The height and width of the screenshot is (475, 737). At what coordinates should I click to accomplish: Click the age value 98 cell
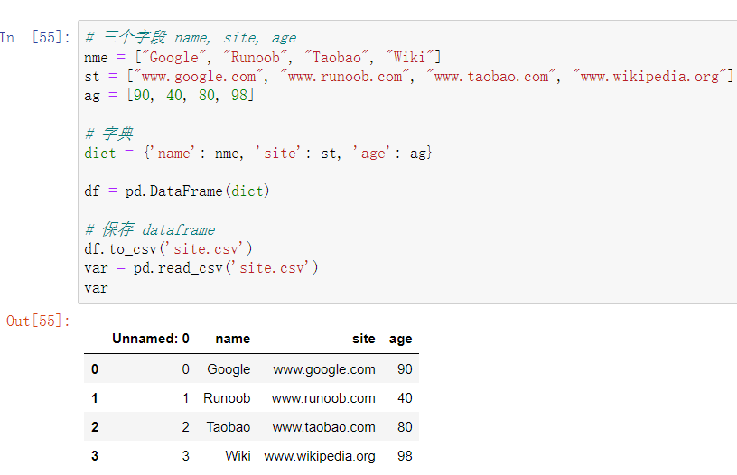[x=404, y=456]
